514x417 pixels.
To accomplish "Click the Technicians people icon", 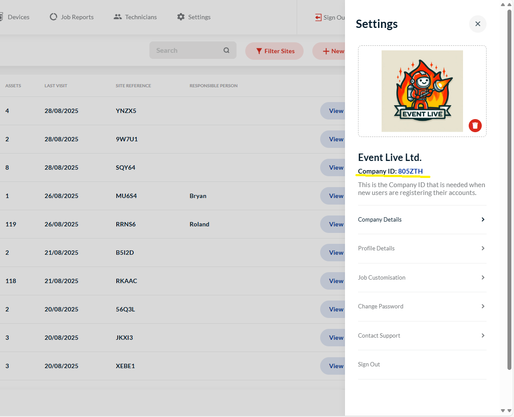I will [117, 17].
